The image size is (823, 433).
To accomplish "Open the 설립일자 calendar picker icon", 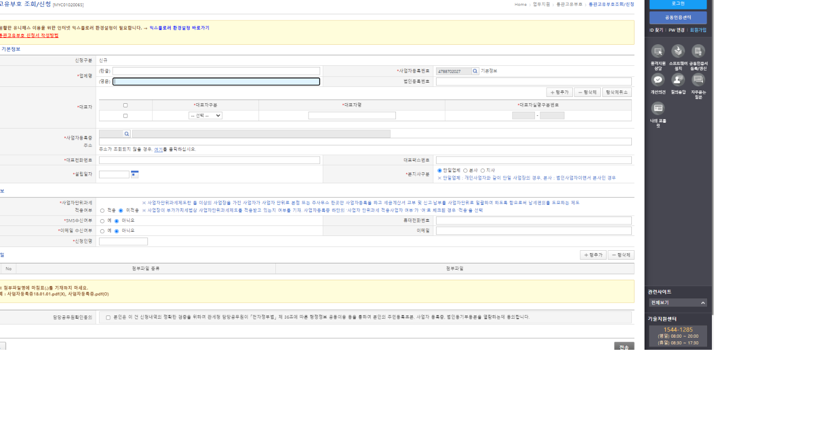I will point(135,174).
